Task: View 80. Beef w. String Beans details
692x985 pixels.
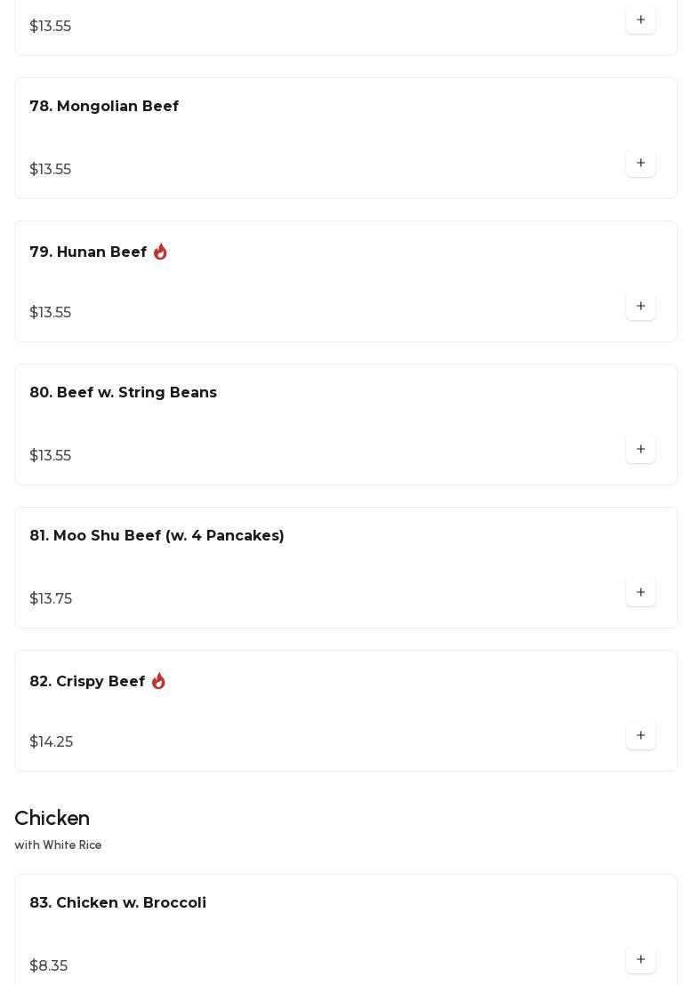Action: [x=123, y=393]
